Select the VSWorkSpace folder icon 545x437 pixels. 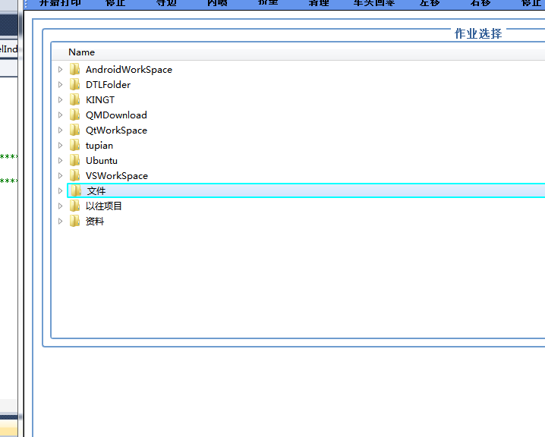click(74, 175)
